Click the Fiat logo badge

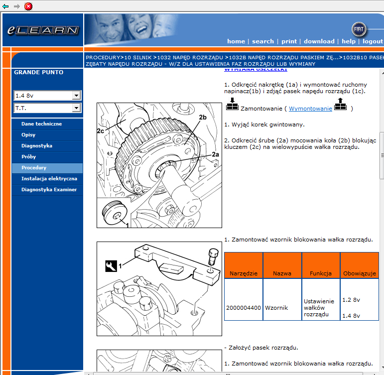[x=359, y=29]
